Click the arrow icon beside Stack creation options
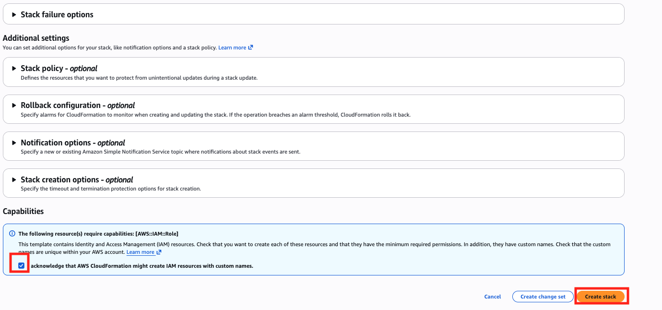 [14, 180]
